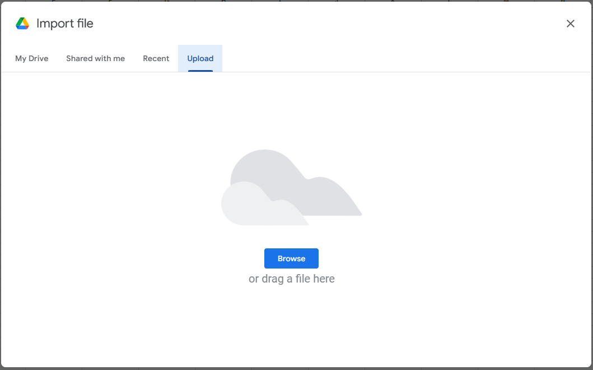Open the My Drive tab

click(32, 58)
